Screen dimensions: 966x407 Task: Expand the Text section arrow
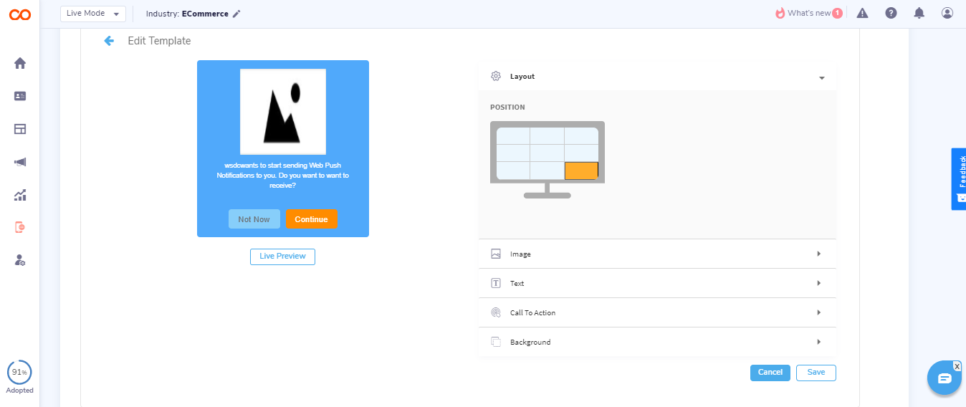click(818, 283)
